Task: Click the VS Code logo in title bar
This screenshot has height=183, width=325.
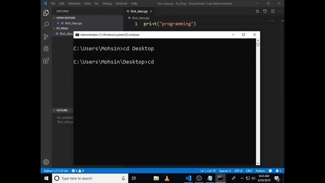Action: click(45, 4)
